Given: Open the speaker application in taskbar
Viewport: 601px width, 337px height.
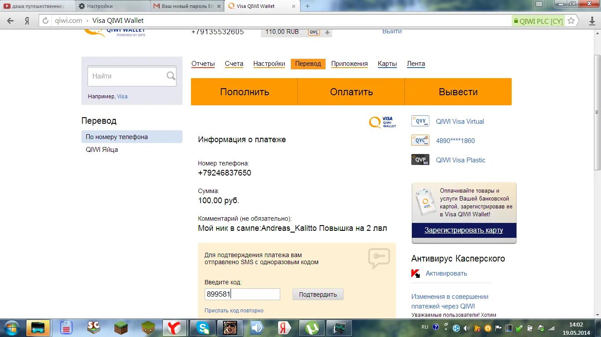Looking at the screenshot, I should pyautogui.click(x=257, y=328).
